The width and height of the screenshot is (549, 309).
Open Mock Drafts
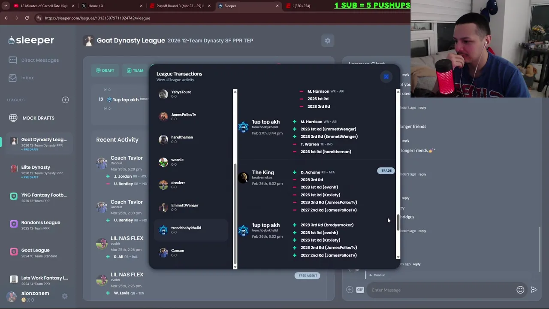[32, 118]
